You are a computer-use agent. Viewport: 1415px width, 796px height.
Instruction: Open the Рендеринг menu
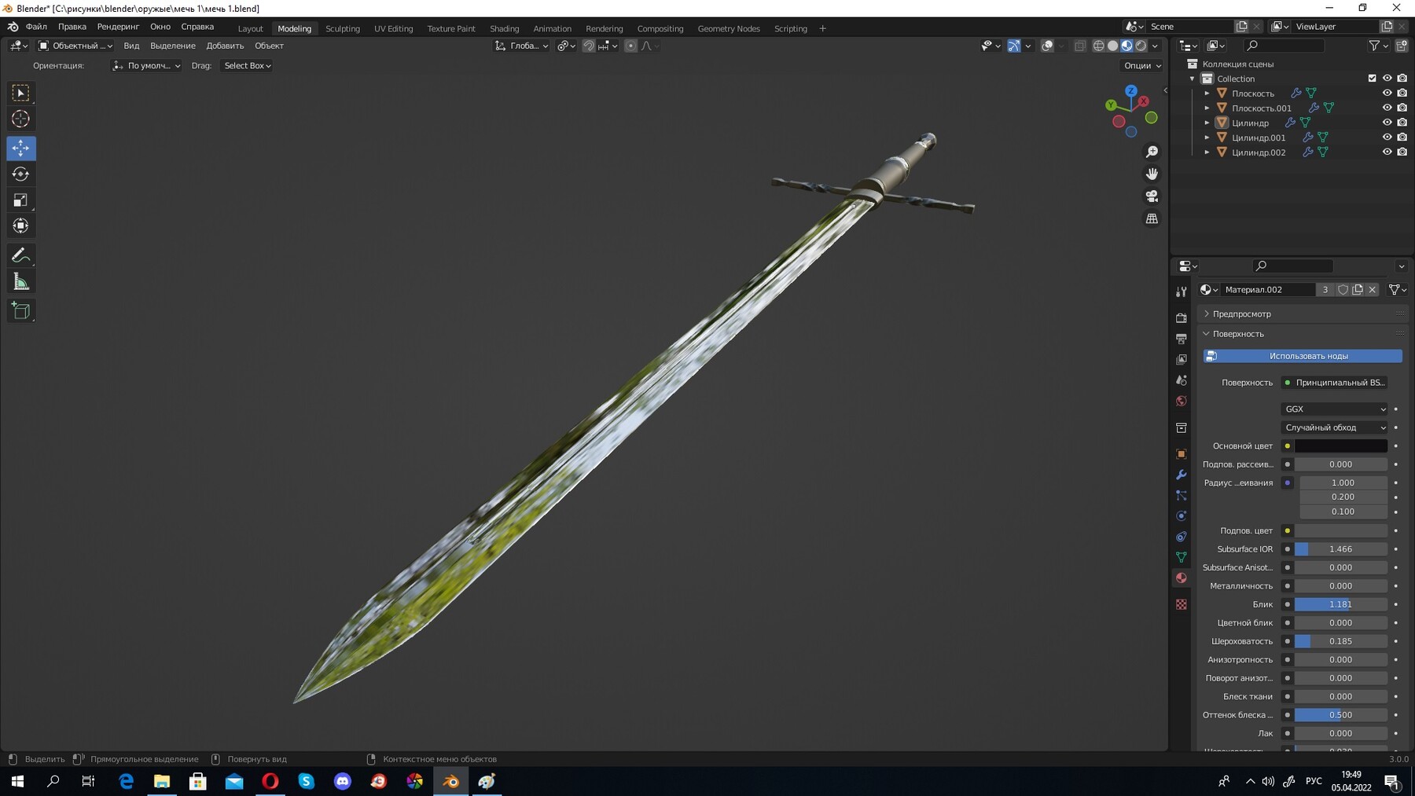118,26
